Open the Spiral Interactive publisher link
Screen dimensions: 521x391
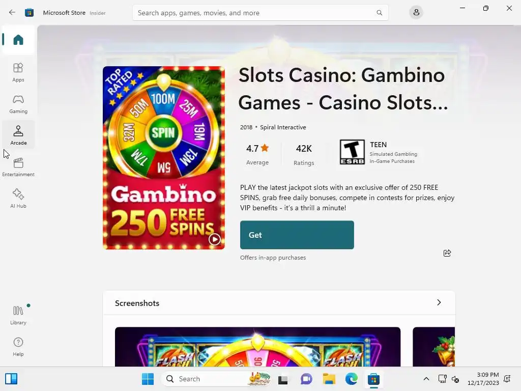tap(283, 127)
